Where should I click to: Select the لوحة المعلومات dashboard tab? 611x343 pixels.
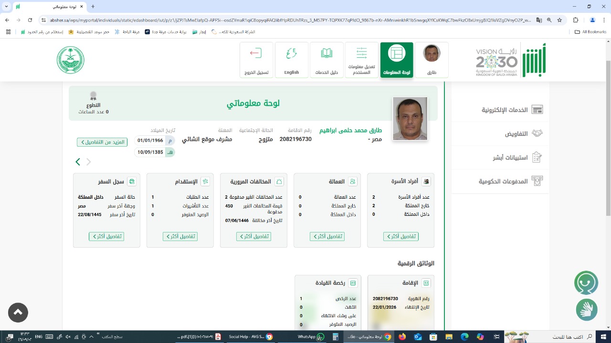[x=396, y=60]
